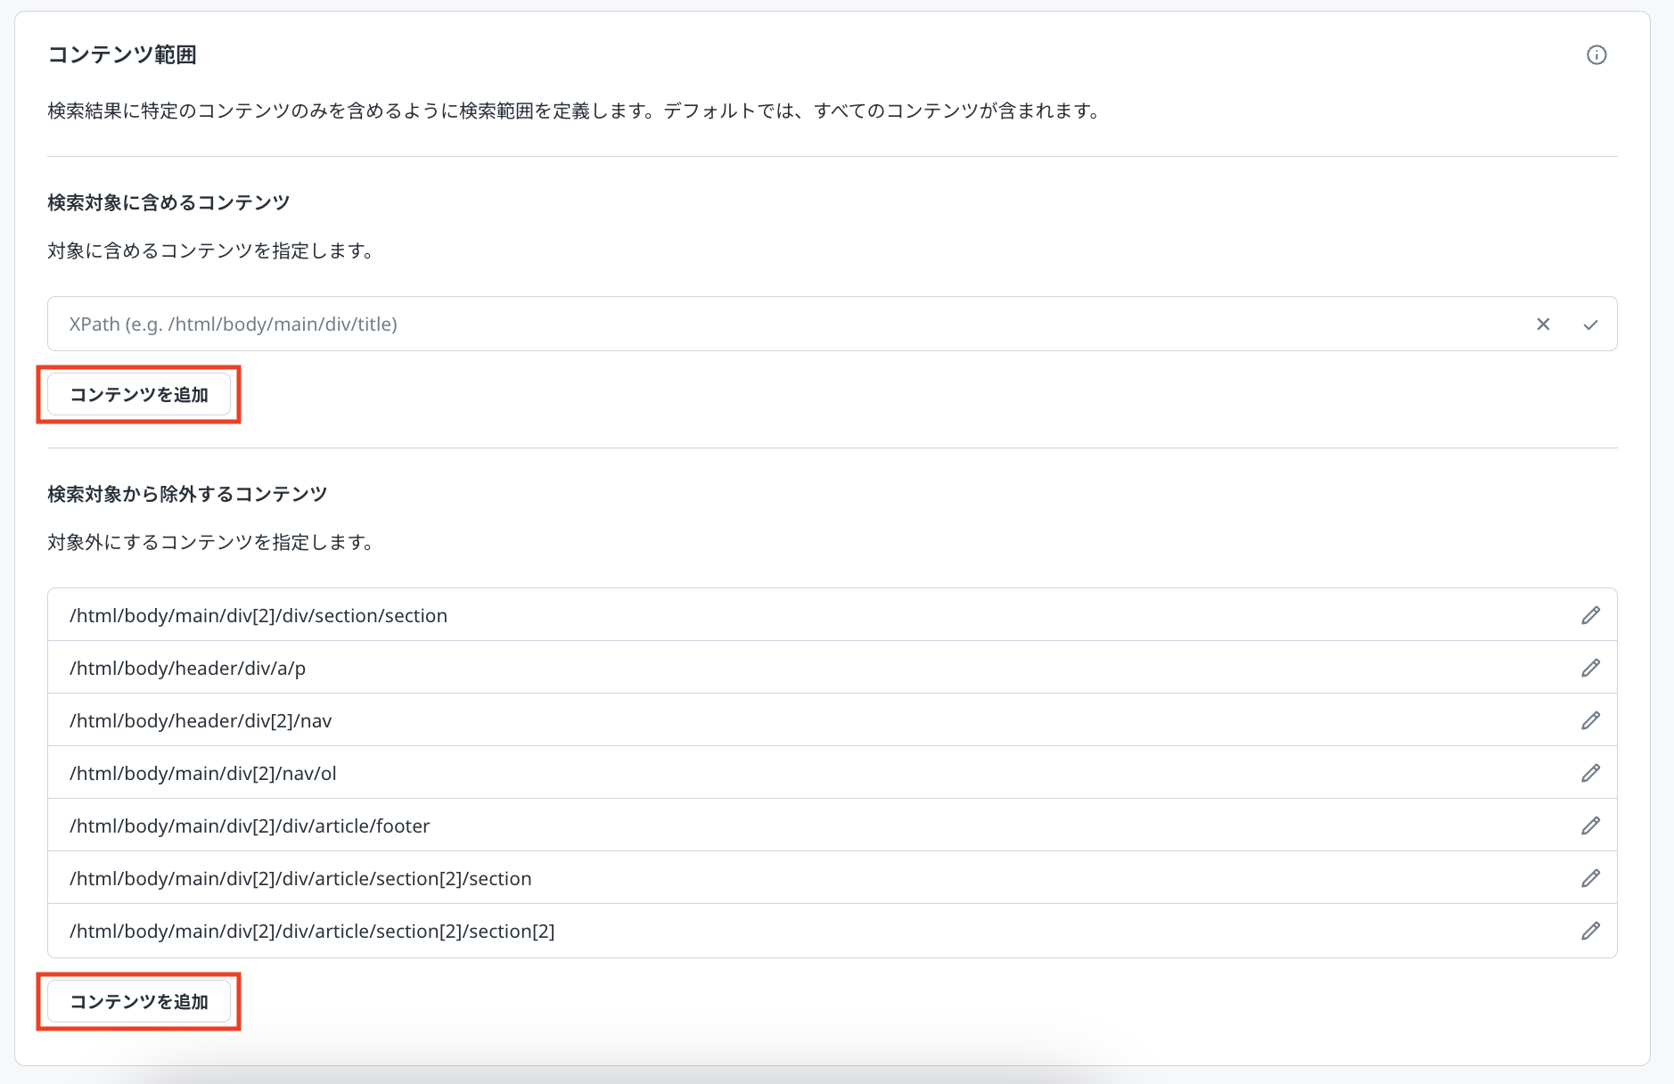
Task: Click コンテンツを追加 under the excluded content section
Action: 139,1002
